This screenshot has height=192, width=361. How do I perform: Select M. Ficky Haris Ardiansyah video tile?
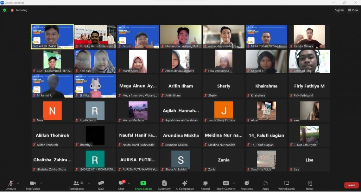click(x=95, y=37)
